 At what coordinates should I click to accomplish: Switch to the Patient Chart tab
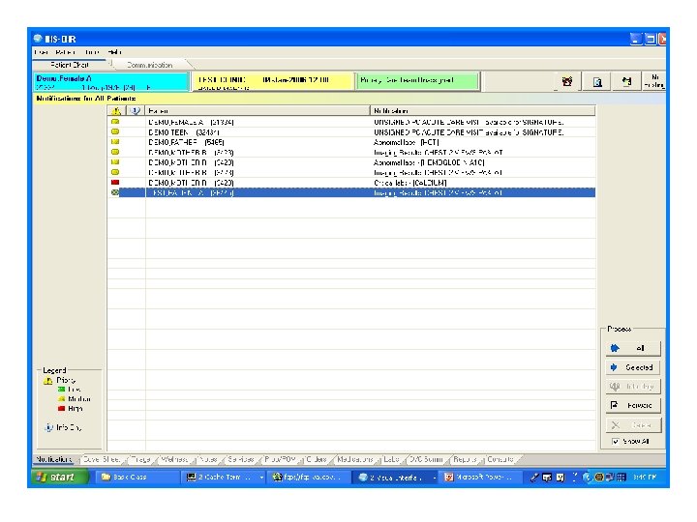[70, 65]
